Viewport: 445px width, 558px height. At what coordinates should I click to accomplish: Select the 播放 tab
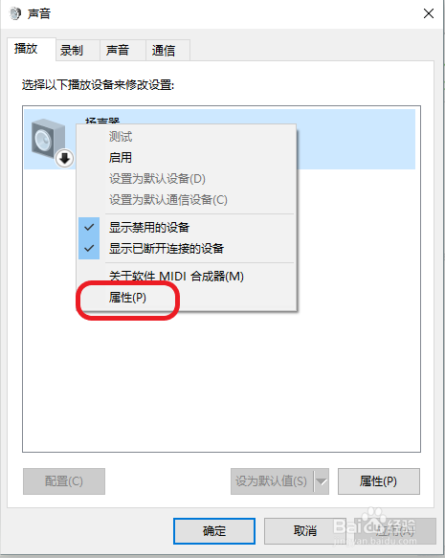point(26,49)
